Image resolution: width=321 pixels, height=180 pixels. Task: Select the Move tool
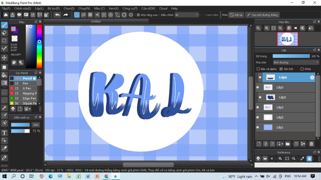tap(4, 57)
